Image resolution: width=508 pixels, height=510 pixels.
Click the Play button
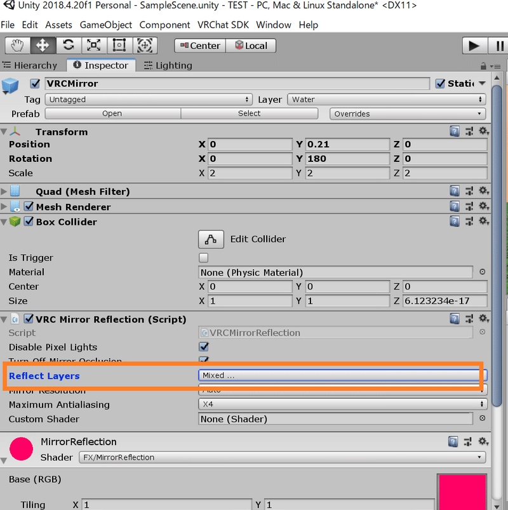(474, 46)
